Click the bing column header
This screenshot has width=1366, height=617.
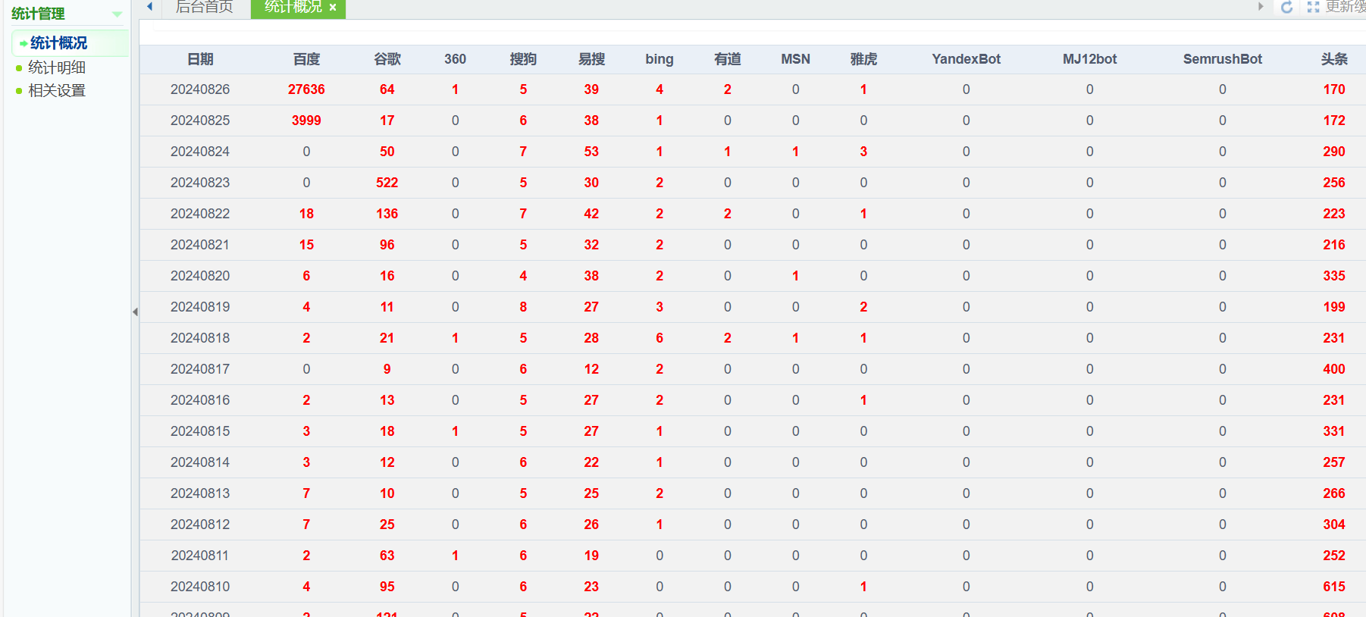[x=660, y=59]
